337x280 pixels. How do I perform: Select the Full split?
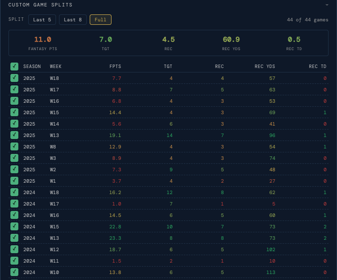point(101,19)
